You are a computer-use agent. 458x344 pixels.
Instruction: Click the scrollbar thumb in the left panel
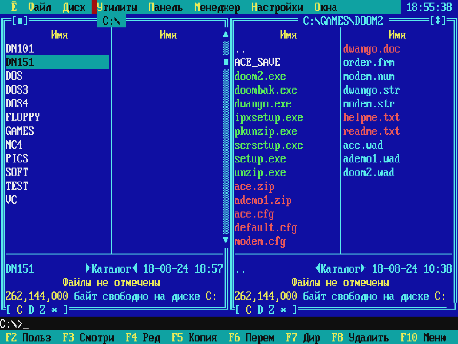226,62
